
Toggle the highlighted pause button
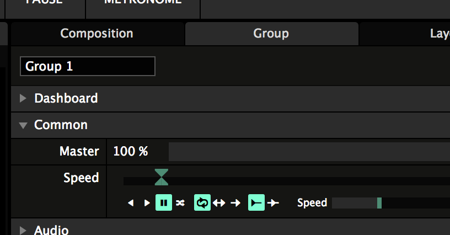click(164, 203)
